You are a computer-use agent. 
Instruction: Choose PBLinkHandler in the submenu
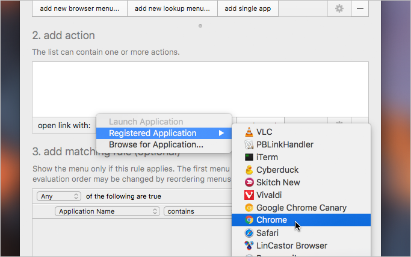[301, 144]
